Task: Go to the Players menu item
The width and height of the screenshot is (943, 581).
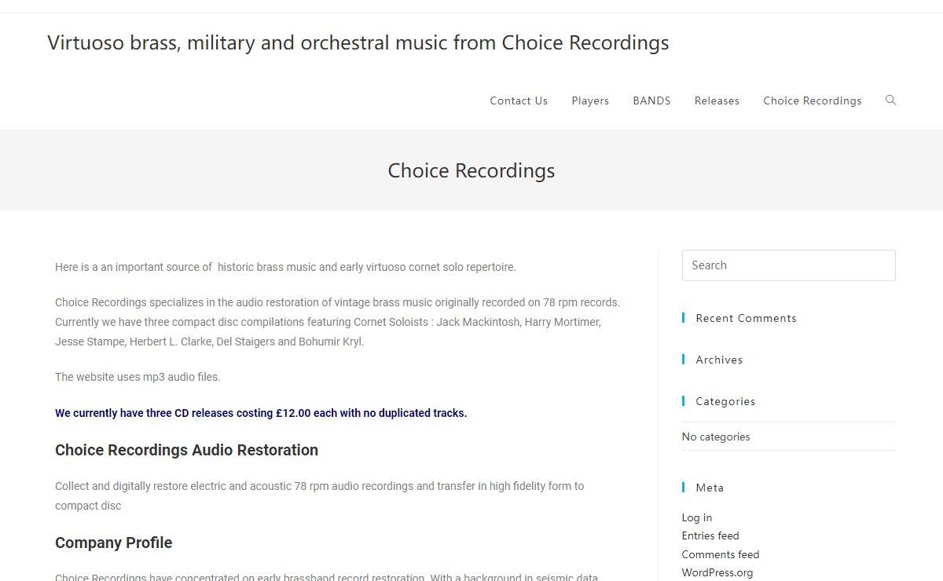Action: pos(590,100)
